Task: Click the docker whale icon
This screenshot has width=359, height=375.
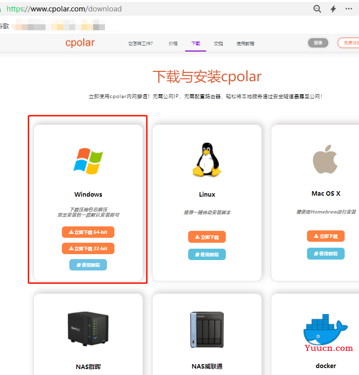Action: click(325, 329)
